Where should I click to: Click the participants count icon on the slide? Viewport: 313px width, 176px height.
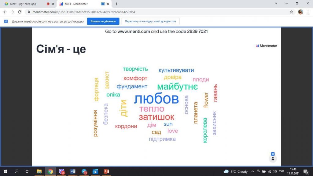coord(273,158)
